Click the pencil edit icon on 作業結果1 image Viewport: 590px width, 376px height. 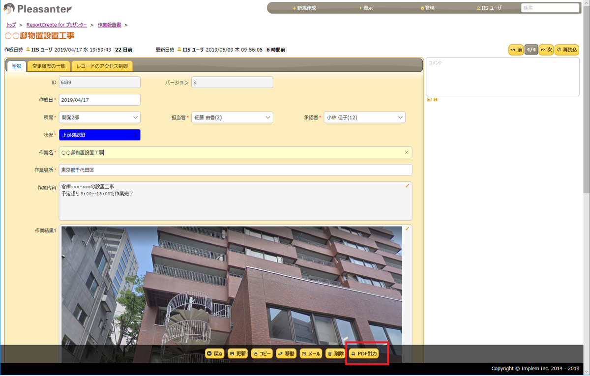tap(407, 229)
